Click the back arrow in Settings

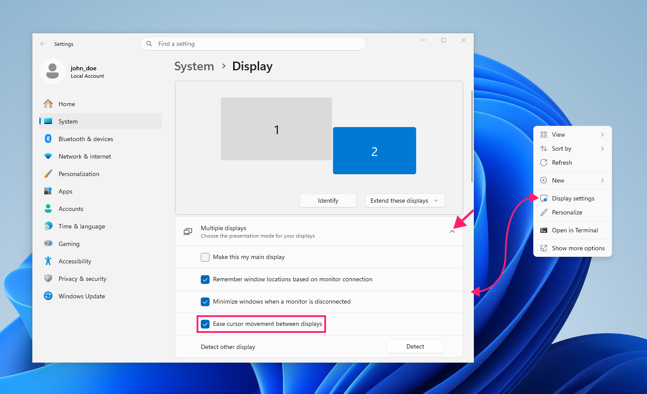(42, 44)
